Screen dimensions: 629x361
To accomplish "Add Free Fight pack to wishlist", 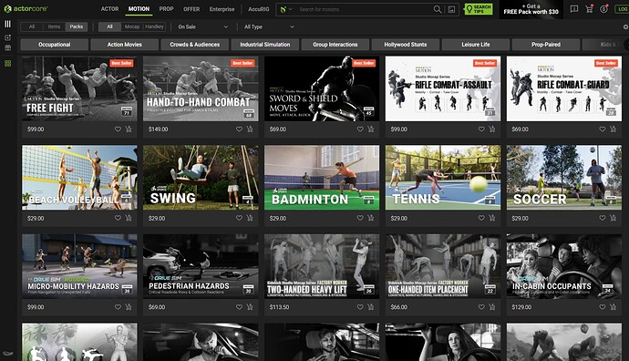I will click(x=118, y=129).
